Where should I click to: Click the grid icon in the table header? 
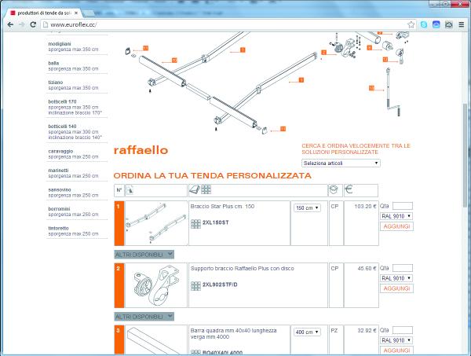click(x=206, y=189)
